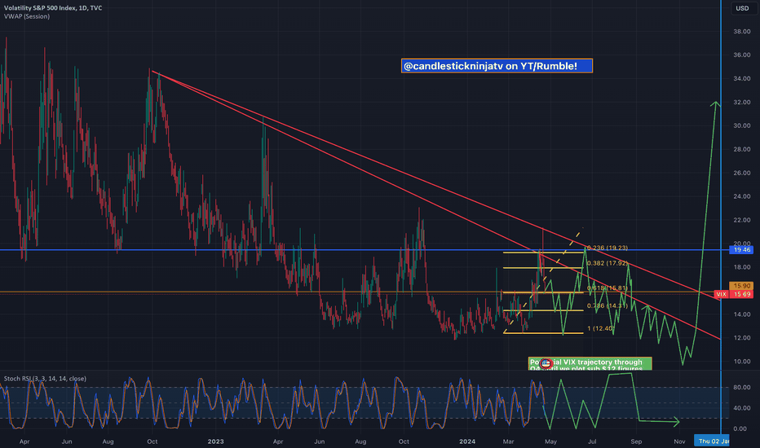Click the 2024 time axis label
The height and width of the screenshot is (448, 760).
pyautogui.click(x=467, y=441)
